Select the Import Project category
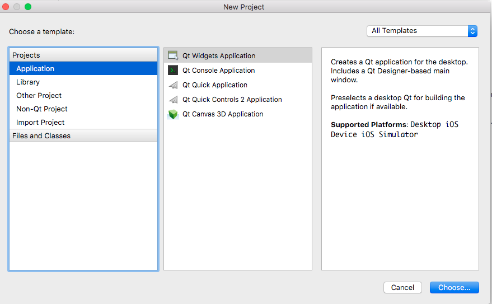 [83, 123]
